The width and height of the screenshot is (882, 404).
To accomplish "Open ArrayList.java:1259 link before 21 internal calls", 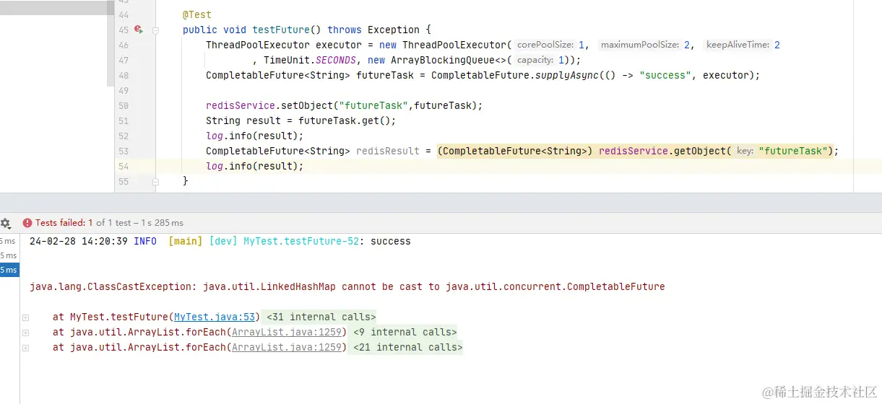I will click(288, 347).
